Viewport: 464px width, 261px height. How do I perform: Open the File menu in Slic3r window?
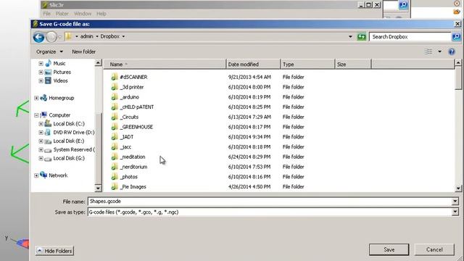point(46,14)
